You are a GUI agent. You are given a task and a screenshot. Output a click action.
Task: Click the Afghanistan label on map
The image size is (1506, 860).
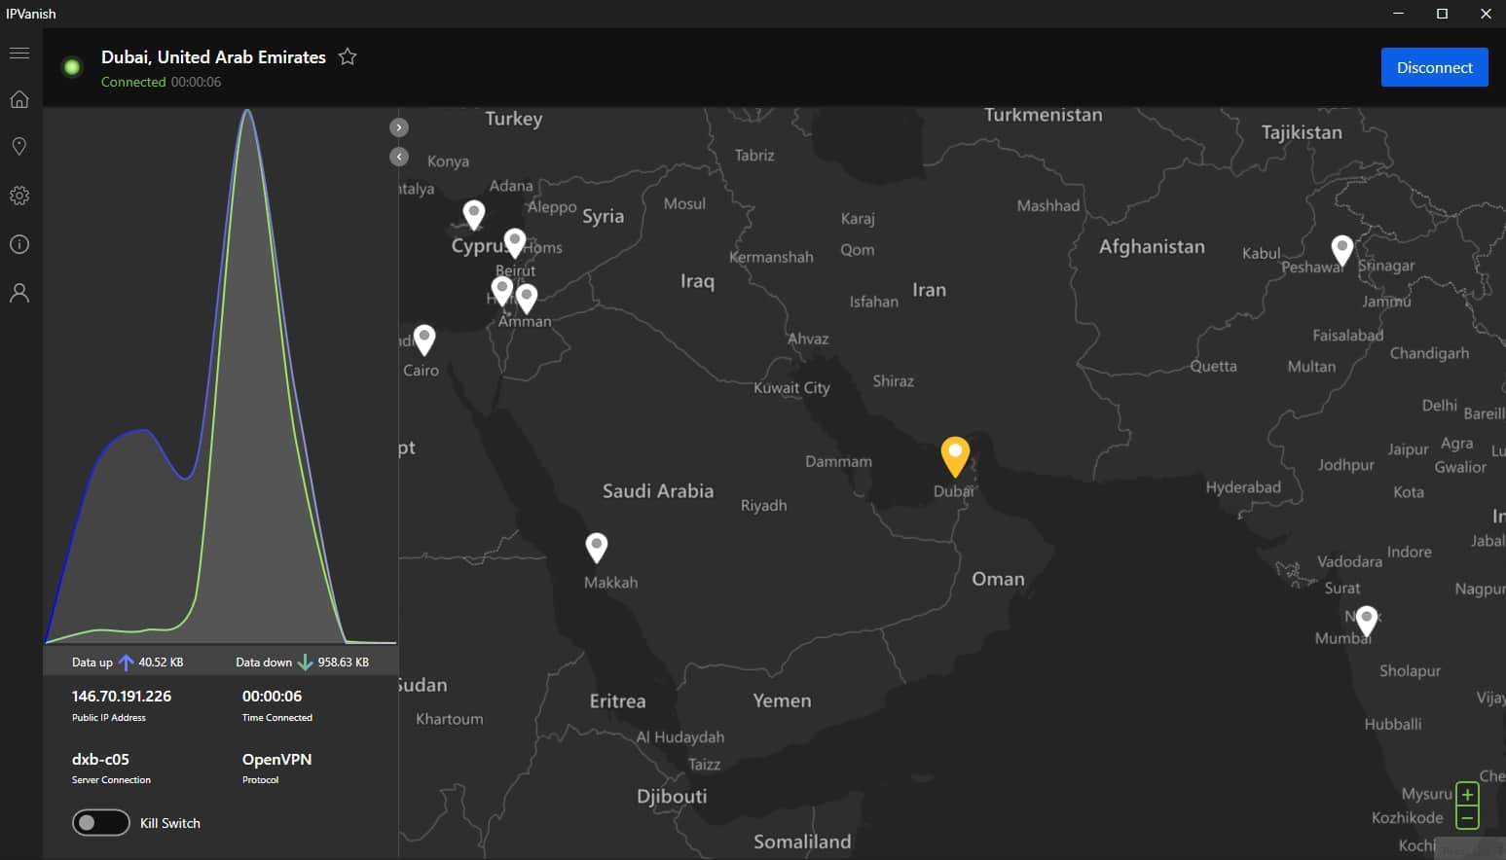click(1152, 247)
